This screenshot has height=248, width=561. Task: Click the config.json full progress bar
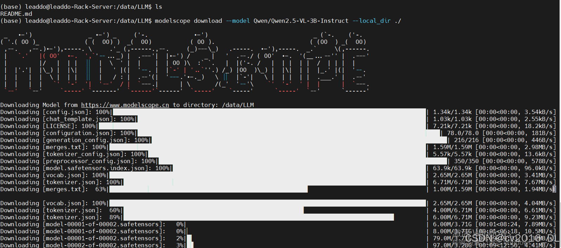pyautogui.click(x=269, y=112)
